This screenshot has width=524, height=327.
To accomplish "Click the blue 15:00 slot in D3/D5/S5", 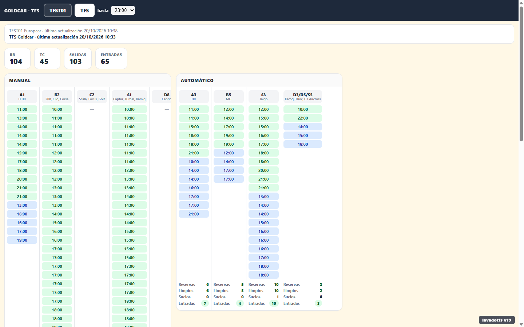I will 303,136.
